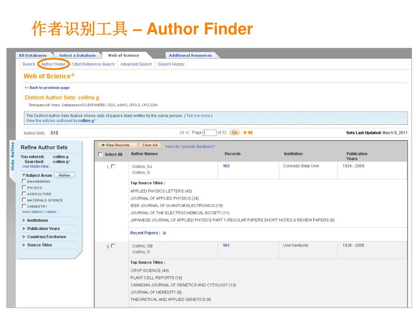Switch to All Databases tab
This screenshot has width=415, height=311.
(33, 55)
